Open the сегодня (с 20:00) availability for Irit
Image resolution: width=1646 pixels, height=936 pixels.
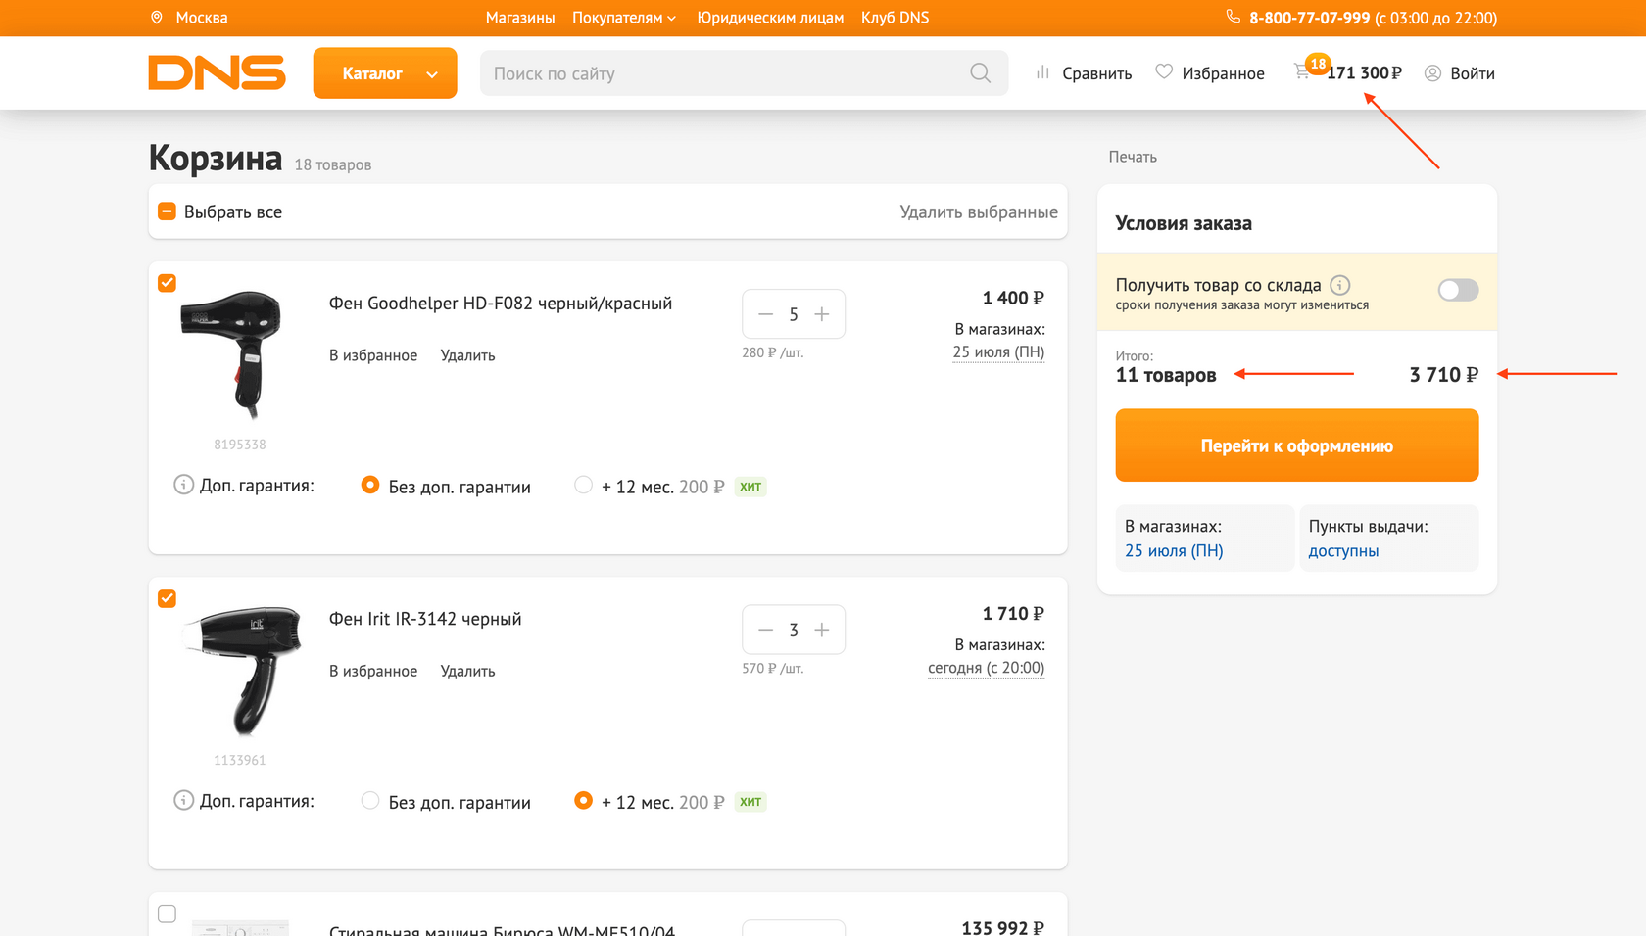click(x=986, y=668)
